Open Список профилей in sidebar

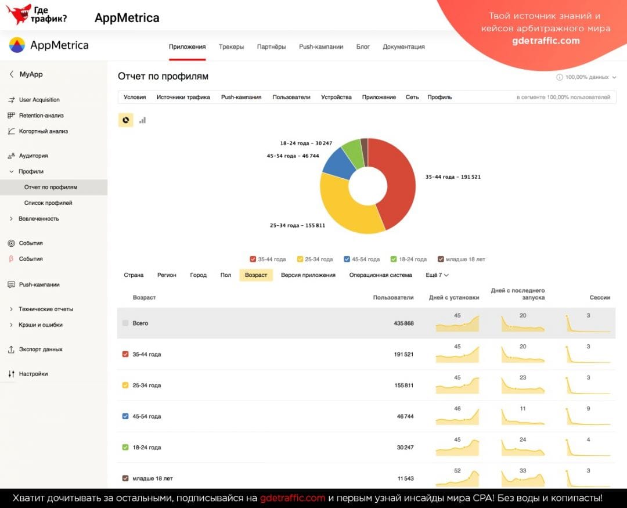pos(48,203)
